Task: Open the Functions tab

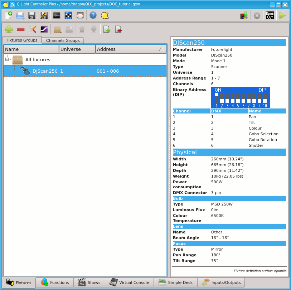Action: point(55,282)
